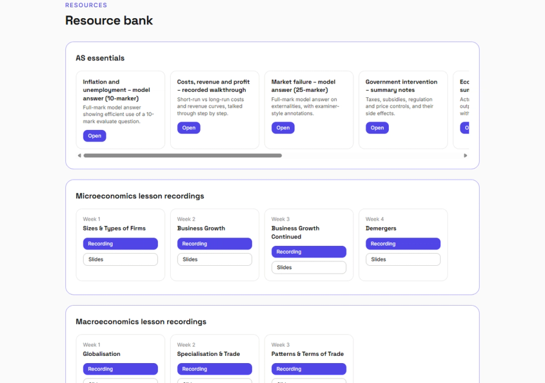
Task: Open Costs, revenue and profit walkthrough
Action: [189, 128]
